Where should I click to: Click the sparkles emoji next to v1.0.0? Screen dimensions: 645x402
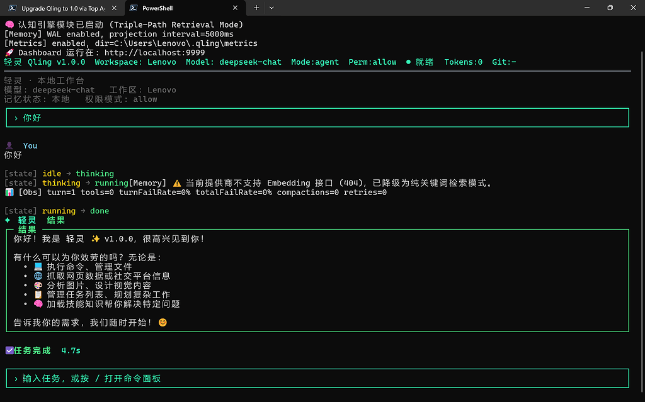[96, 239]
